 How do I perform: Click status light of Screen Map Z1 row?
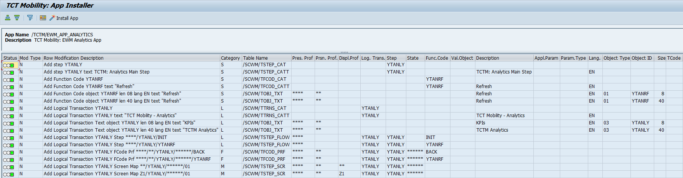8,175
